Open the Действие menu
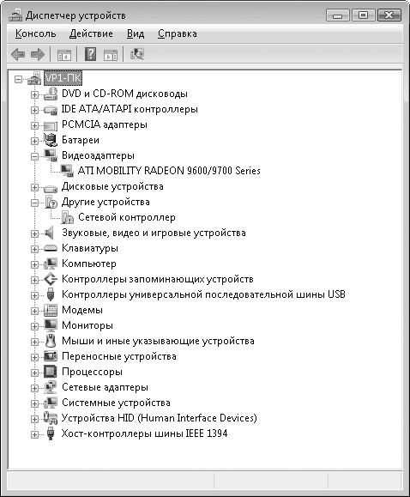The height and width of the screenshot is (497, 410). [91, 33]
